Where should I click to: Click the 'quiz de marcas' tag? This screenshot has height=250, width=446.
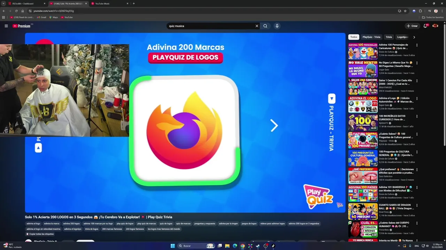[183, 224]
